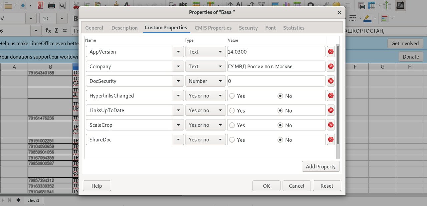Click the Print icon in the toolbar
The height and width of the screenshot is (206, 427).
(51, 5)
